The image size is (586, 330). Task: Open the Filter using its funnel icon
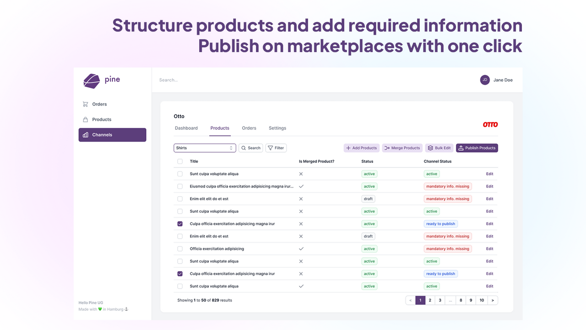pos(270,148)
